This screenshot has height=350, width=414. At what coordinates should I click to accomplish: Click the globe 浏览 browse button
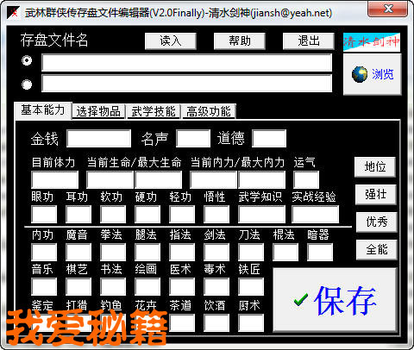click(x=373, y=74)
